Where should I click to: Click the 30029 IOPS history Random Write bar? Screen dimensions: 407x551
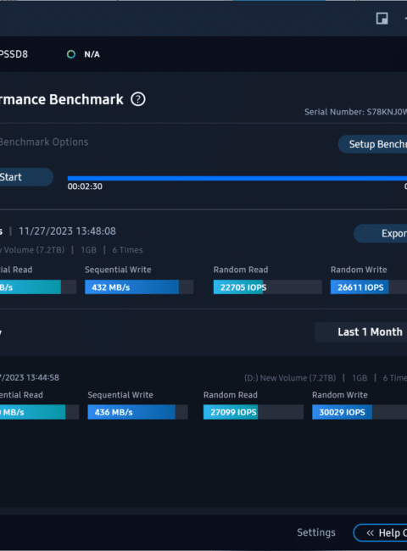[360, 412]
